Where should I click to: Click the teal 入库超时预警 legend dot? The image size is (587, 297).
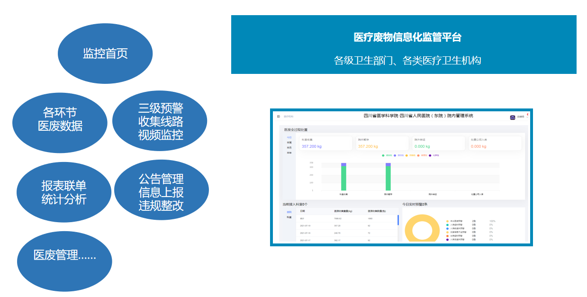point(447,224)
